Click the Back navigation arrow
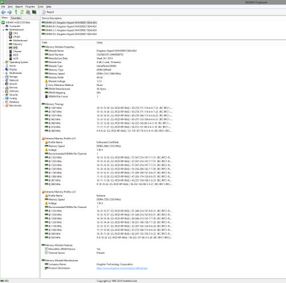286x283 pixels. pyautogui.click(x=3, y=12)
